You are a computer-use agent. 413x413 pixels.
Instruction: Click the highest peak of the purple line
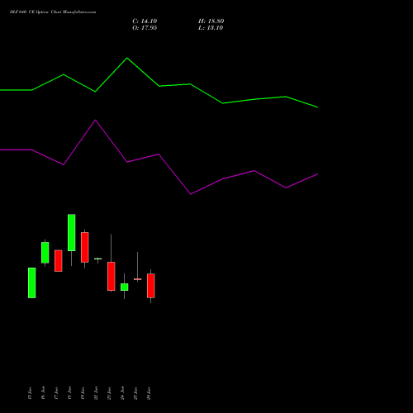click(x=96, y=120)
